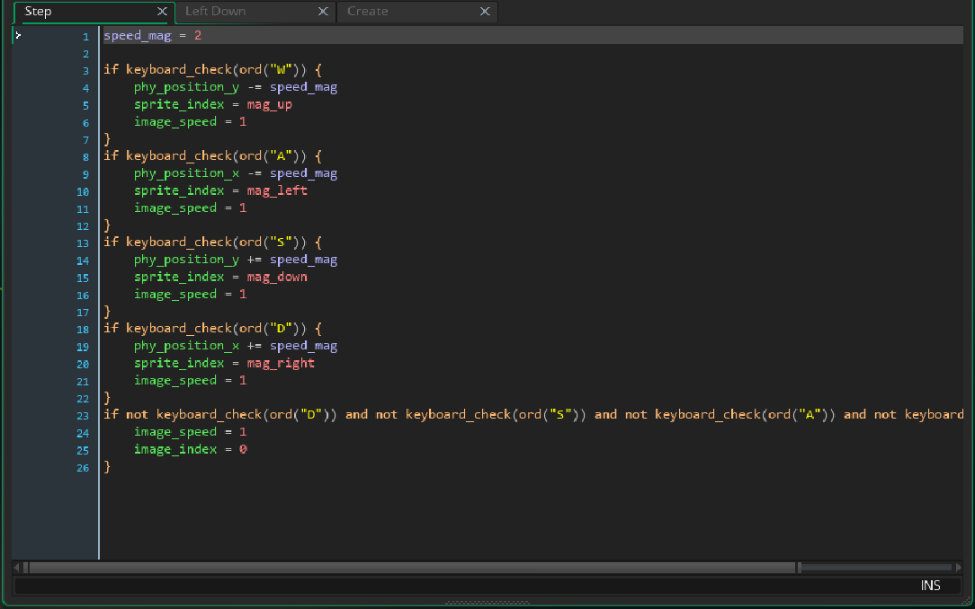Click the current-line arrow marker in gutter
Image resolution: width=975 pixels, height=609 pixels.
tap(18, 35)
